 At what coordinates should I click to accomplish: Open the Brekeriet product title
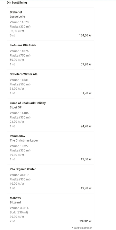[16, 12]
